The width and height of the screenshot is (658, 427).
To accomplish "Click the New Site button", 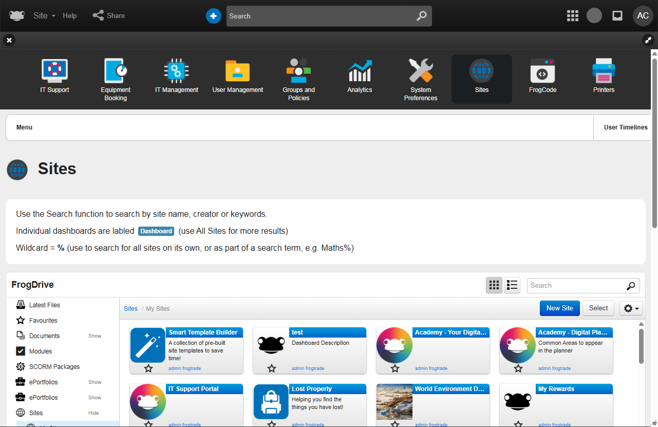I will pos(559,308).
